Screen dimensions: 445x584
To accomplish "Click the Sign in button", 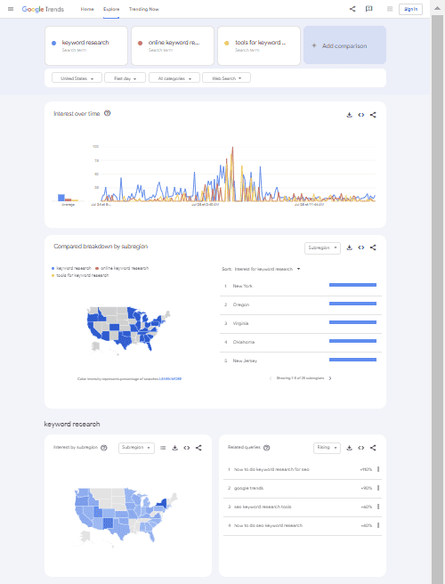I will [x=410, y=9].
